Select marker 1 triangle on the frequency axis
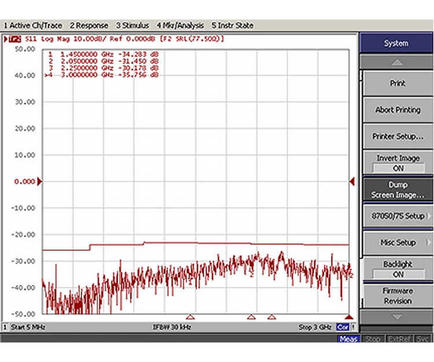The image size is (434, 362). click(x=190, y=317)
